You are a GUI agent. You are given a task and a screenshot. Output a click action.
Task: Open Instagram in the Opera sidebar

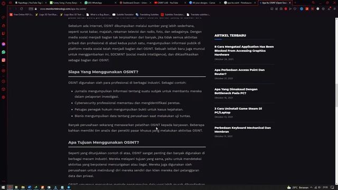(x=4, y=60)
